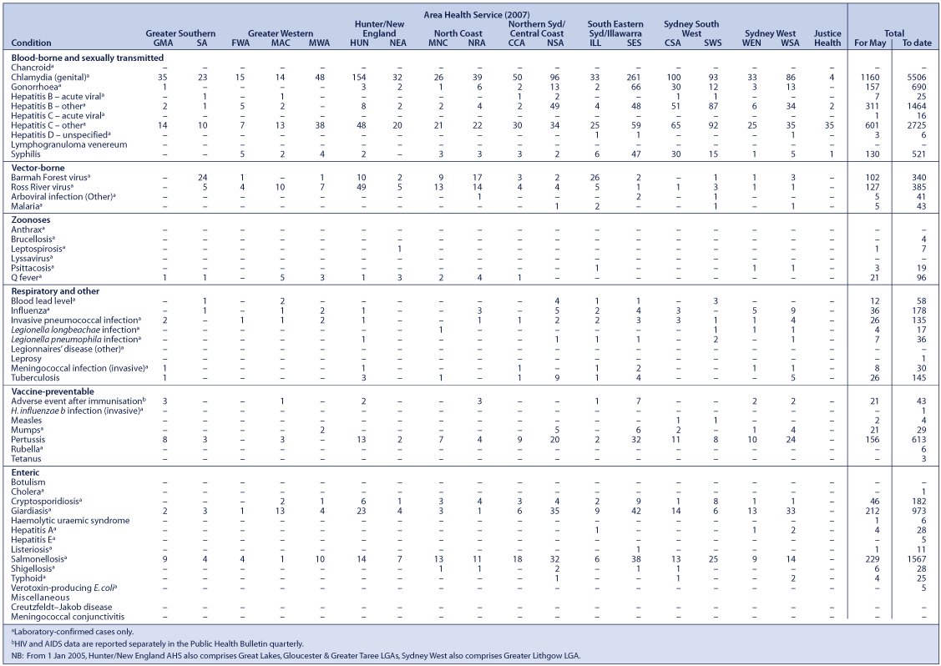This screenshot has height=666, width=941.
Task: Click the "To date" total header
Action: click(x=917, y=43)
